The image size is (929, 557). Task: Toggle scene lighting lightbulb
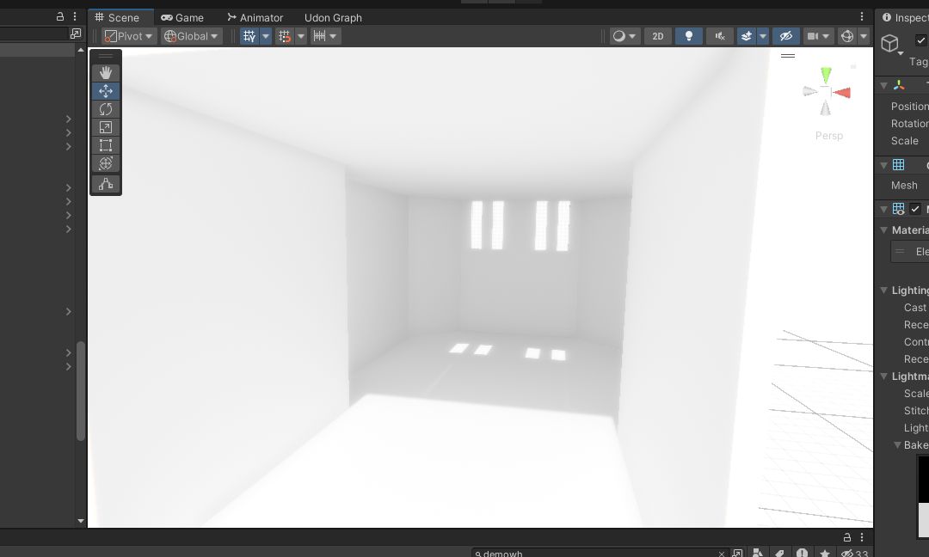[688, 36]
